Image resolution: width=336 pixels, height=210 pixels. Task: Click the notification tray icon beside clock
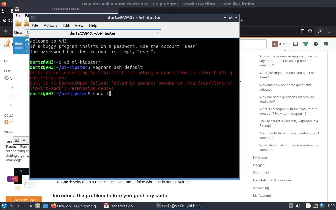click(x=322, y=206)
